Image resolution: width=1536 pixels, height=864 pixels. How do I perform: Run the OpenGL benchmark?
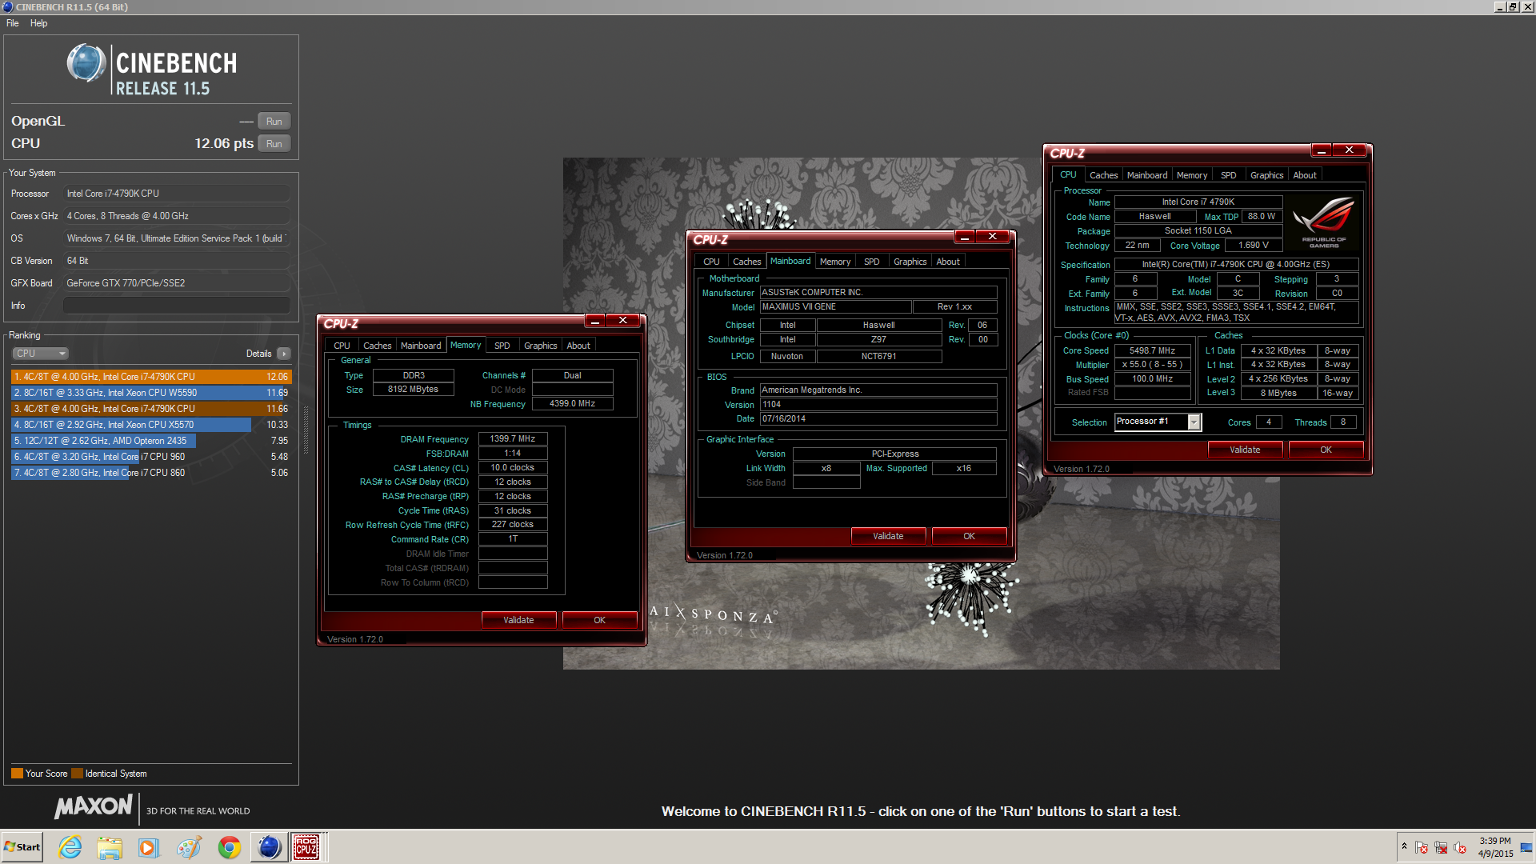pos(274,122)
